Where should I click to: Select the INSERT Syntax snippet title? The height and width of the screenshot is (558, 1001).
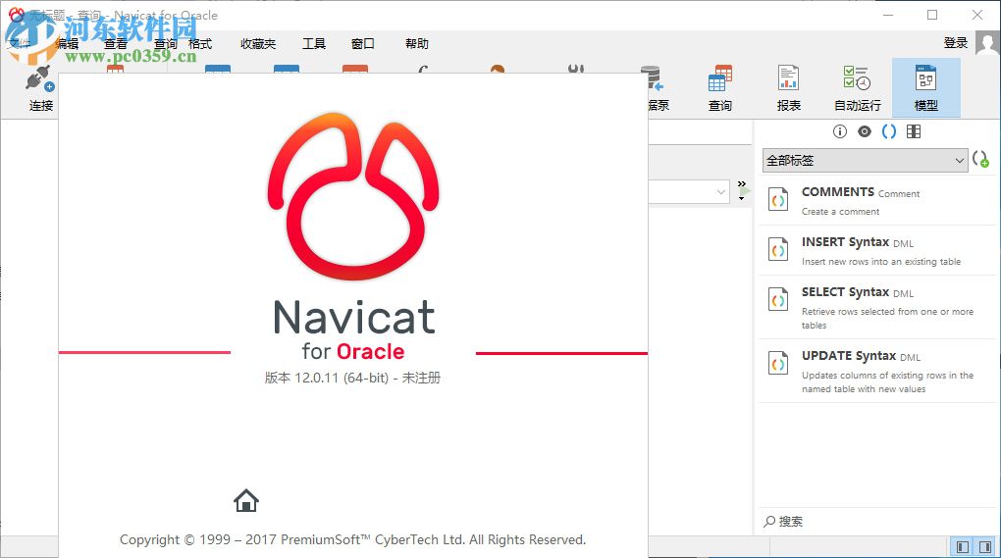(x=845, y=242)
